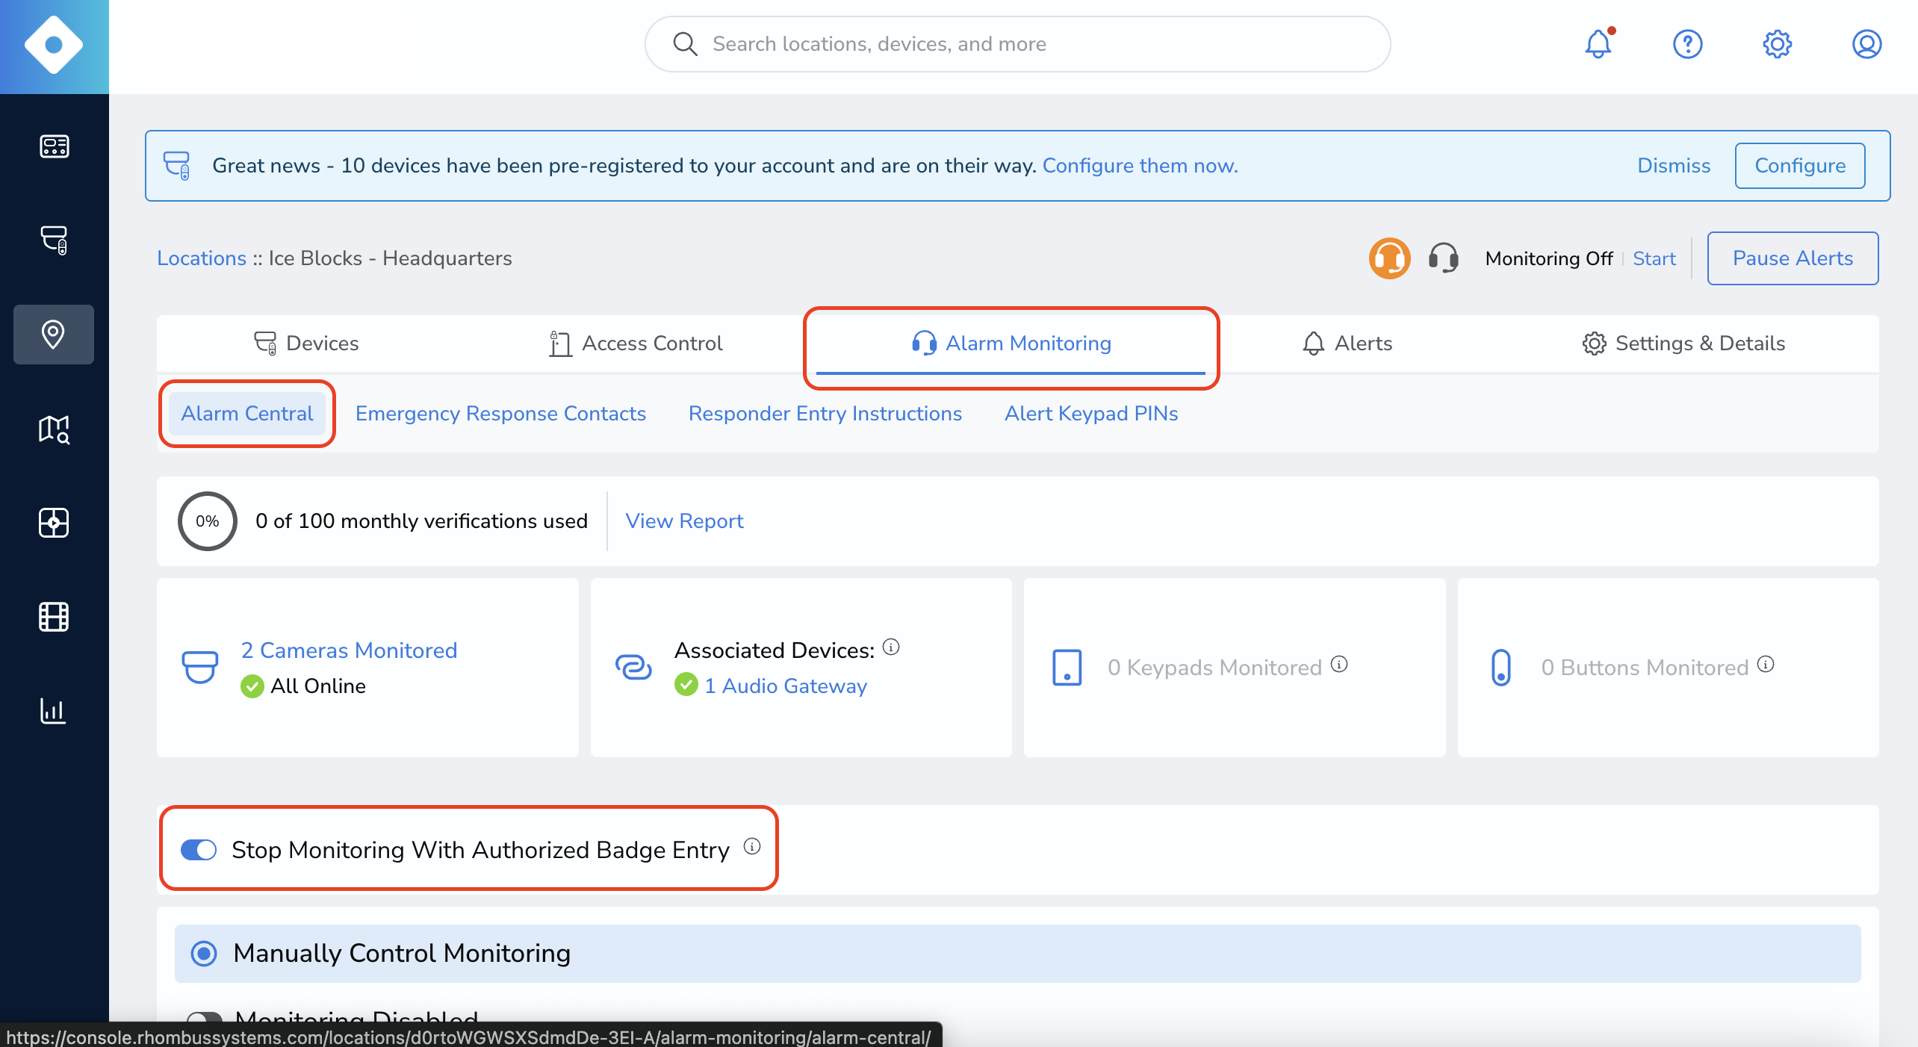Open the footage film-reel icon in sidebar
1918x1047 pixels.
[53, 617]
